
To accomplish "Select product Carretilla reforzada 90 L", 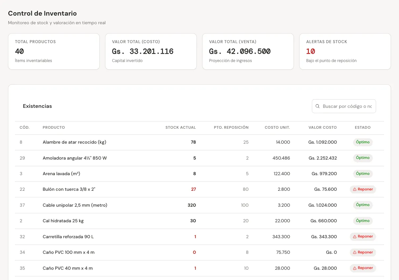I will (68, 237).
